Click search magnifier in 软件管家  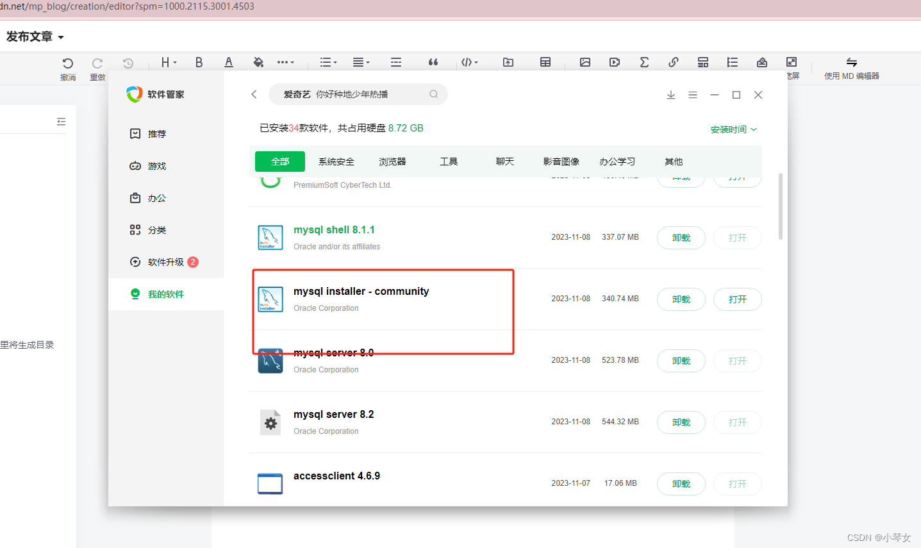click(434, 94)
